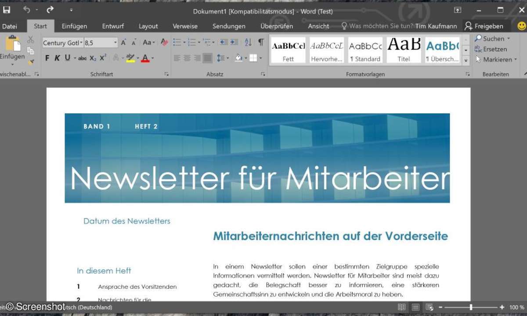Toggle italic formatting (K)
527x316 pixels.
[x=57, y=58]
